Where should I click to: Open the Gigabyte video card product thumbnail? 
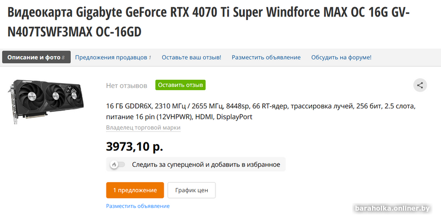pyautogui.click(x=46, y=101)
